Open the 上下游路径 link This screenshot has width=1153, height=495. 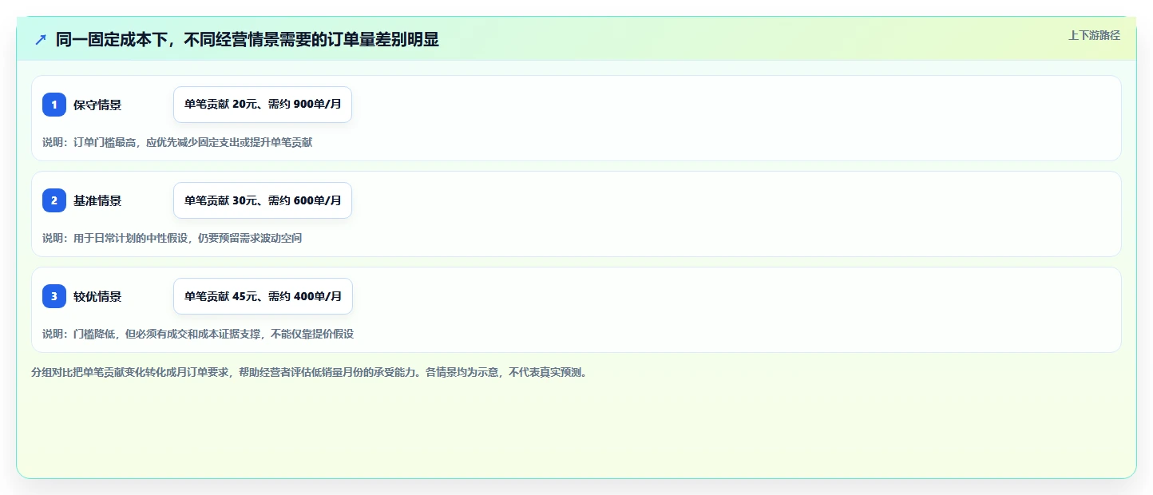click(1095, 35)
